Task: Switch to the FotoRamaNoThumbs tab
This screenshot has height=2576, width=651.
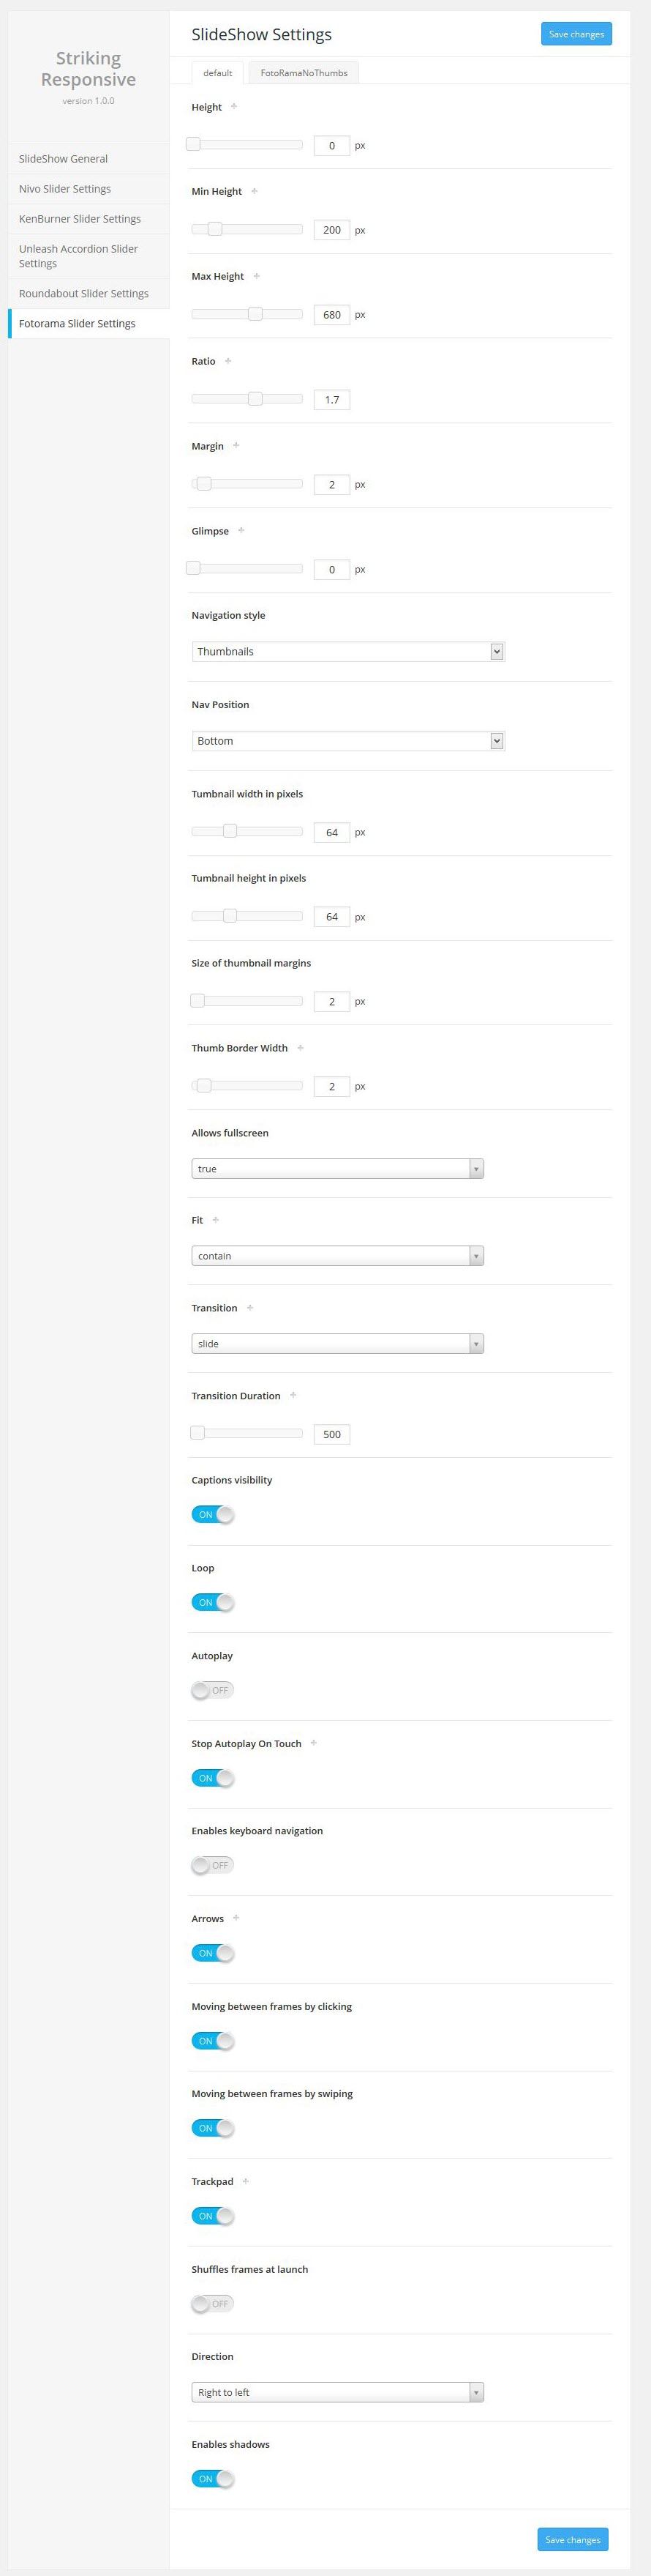Action: (x=304, y=73)
